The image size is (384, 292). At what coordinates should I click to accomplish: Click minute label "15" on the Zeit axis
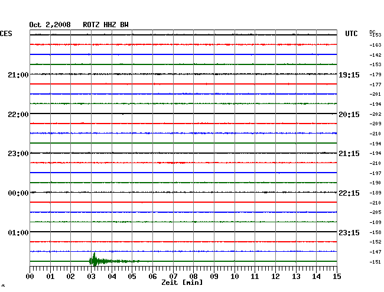(337, 277)
